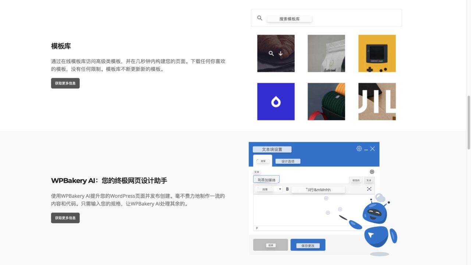Image resolution: width=471 pixels, height=265 pixels.
Task: Toggle bold formatting in the editor
Action: 287,189
